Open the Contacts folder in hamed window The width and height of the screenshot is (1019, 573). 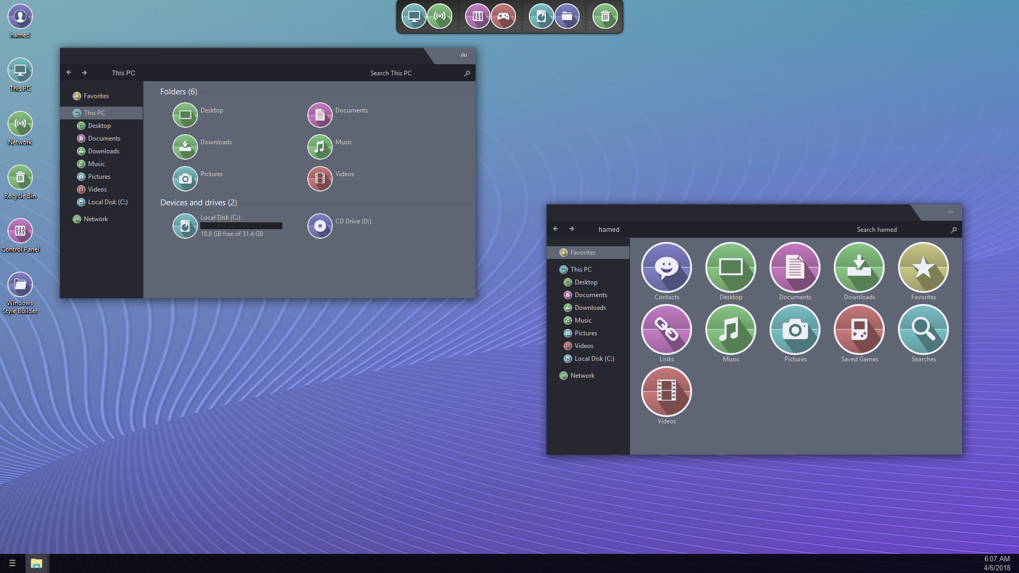click(667, 268)
